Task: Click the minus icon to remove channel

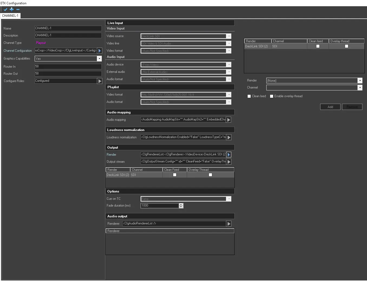Action: coord(18,9)
